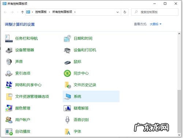Image resolution: width=183 pixels, height=138 pixels.
Task: Click the 查看方式 label
Action: [x=140, y=24]
